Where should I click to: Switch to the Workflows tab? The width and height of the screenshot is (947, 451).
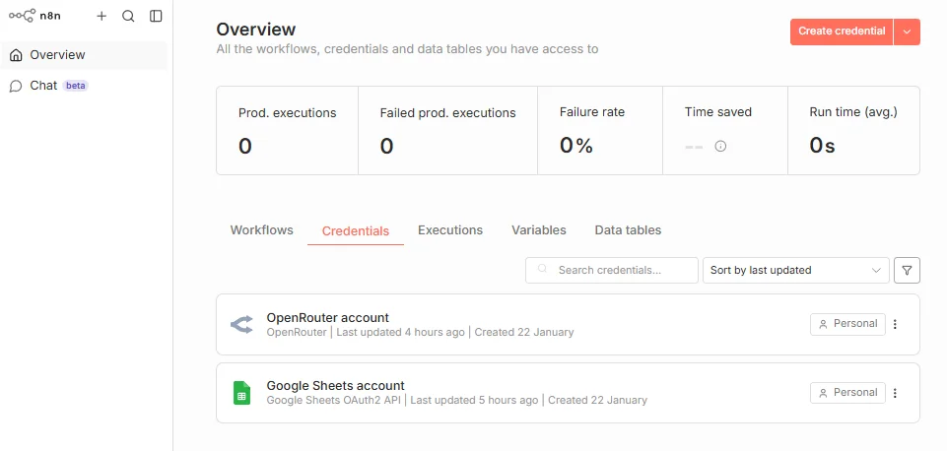[x=262, y=230]
